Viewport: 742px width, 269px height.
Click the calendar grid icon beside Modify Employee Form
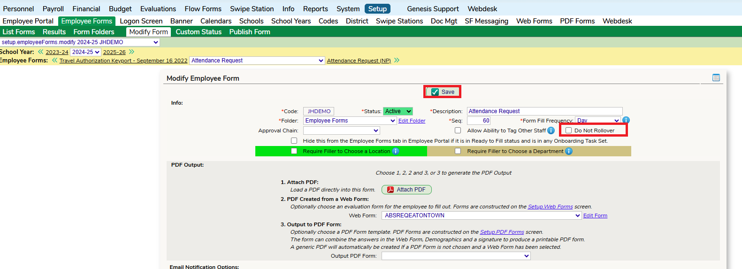716,78
